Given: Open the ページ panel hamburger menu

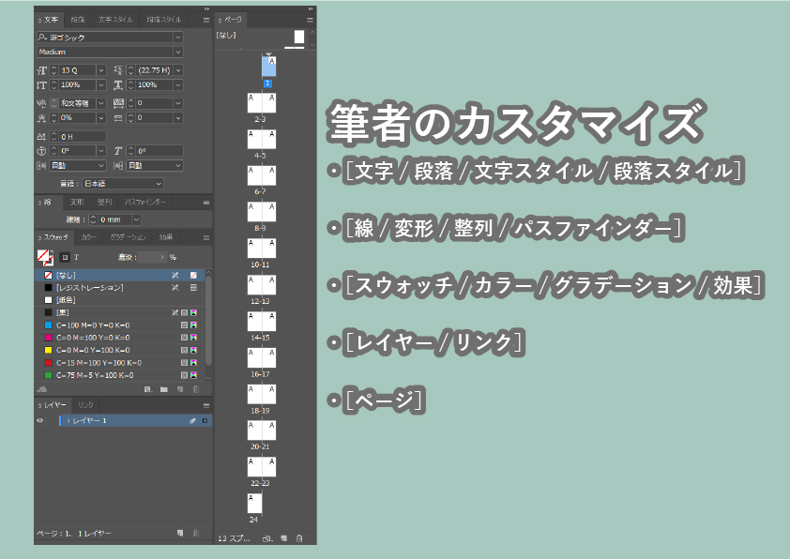Looking at the screenshot, I should [310, 20].
